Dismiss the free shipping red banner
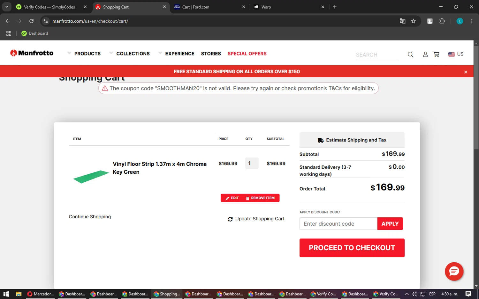 click(x=466, y=72)
